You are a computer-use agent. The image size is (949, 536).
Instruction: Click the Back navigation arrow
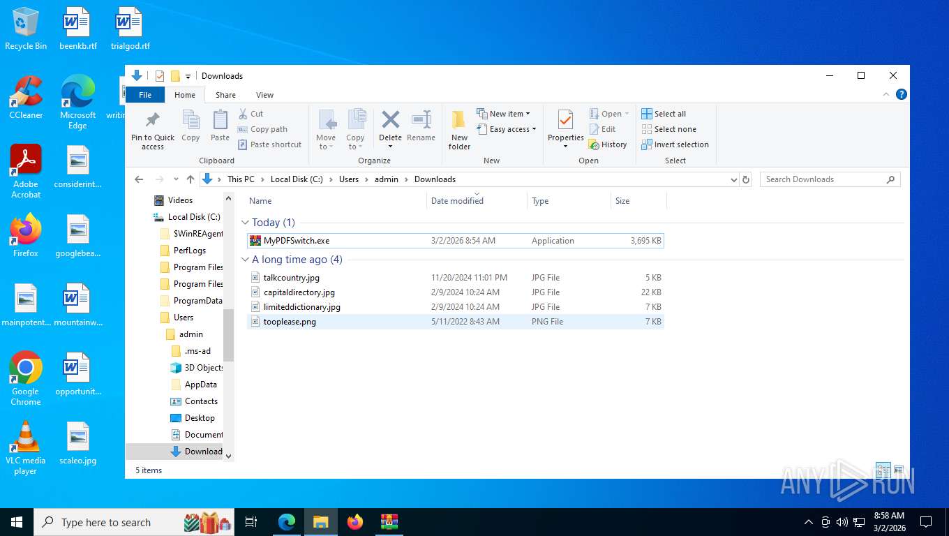(x=139, y=179)
